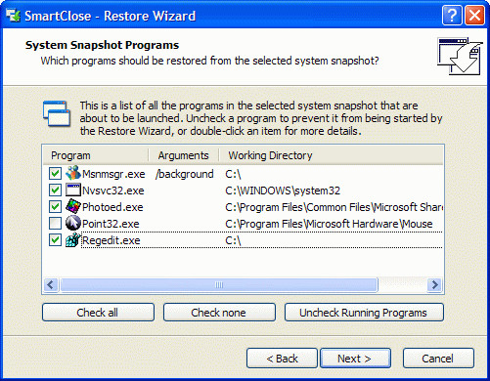The width and height of the screenshot is (490, 381).
Task: Uncheck the Photoed.exe checkbox
Action: pyautogui.click(x=55, y=206)
